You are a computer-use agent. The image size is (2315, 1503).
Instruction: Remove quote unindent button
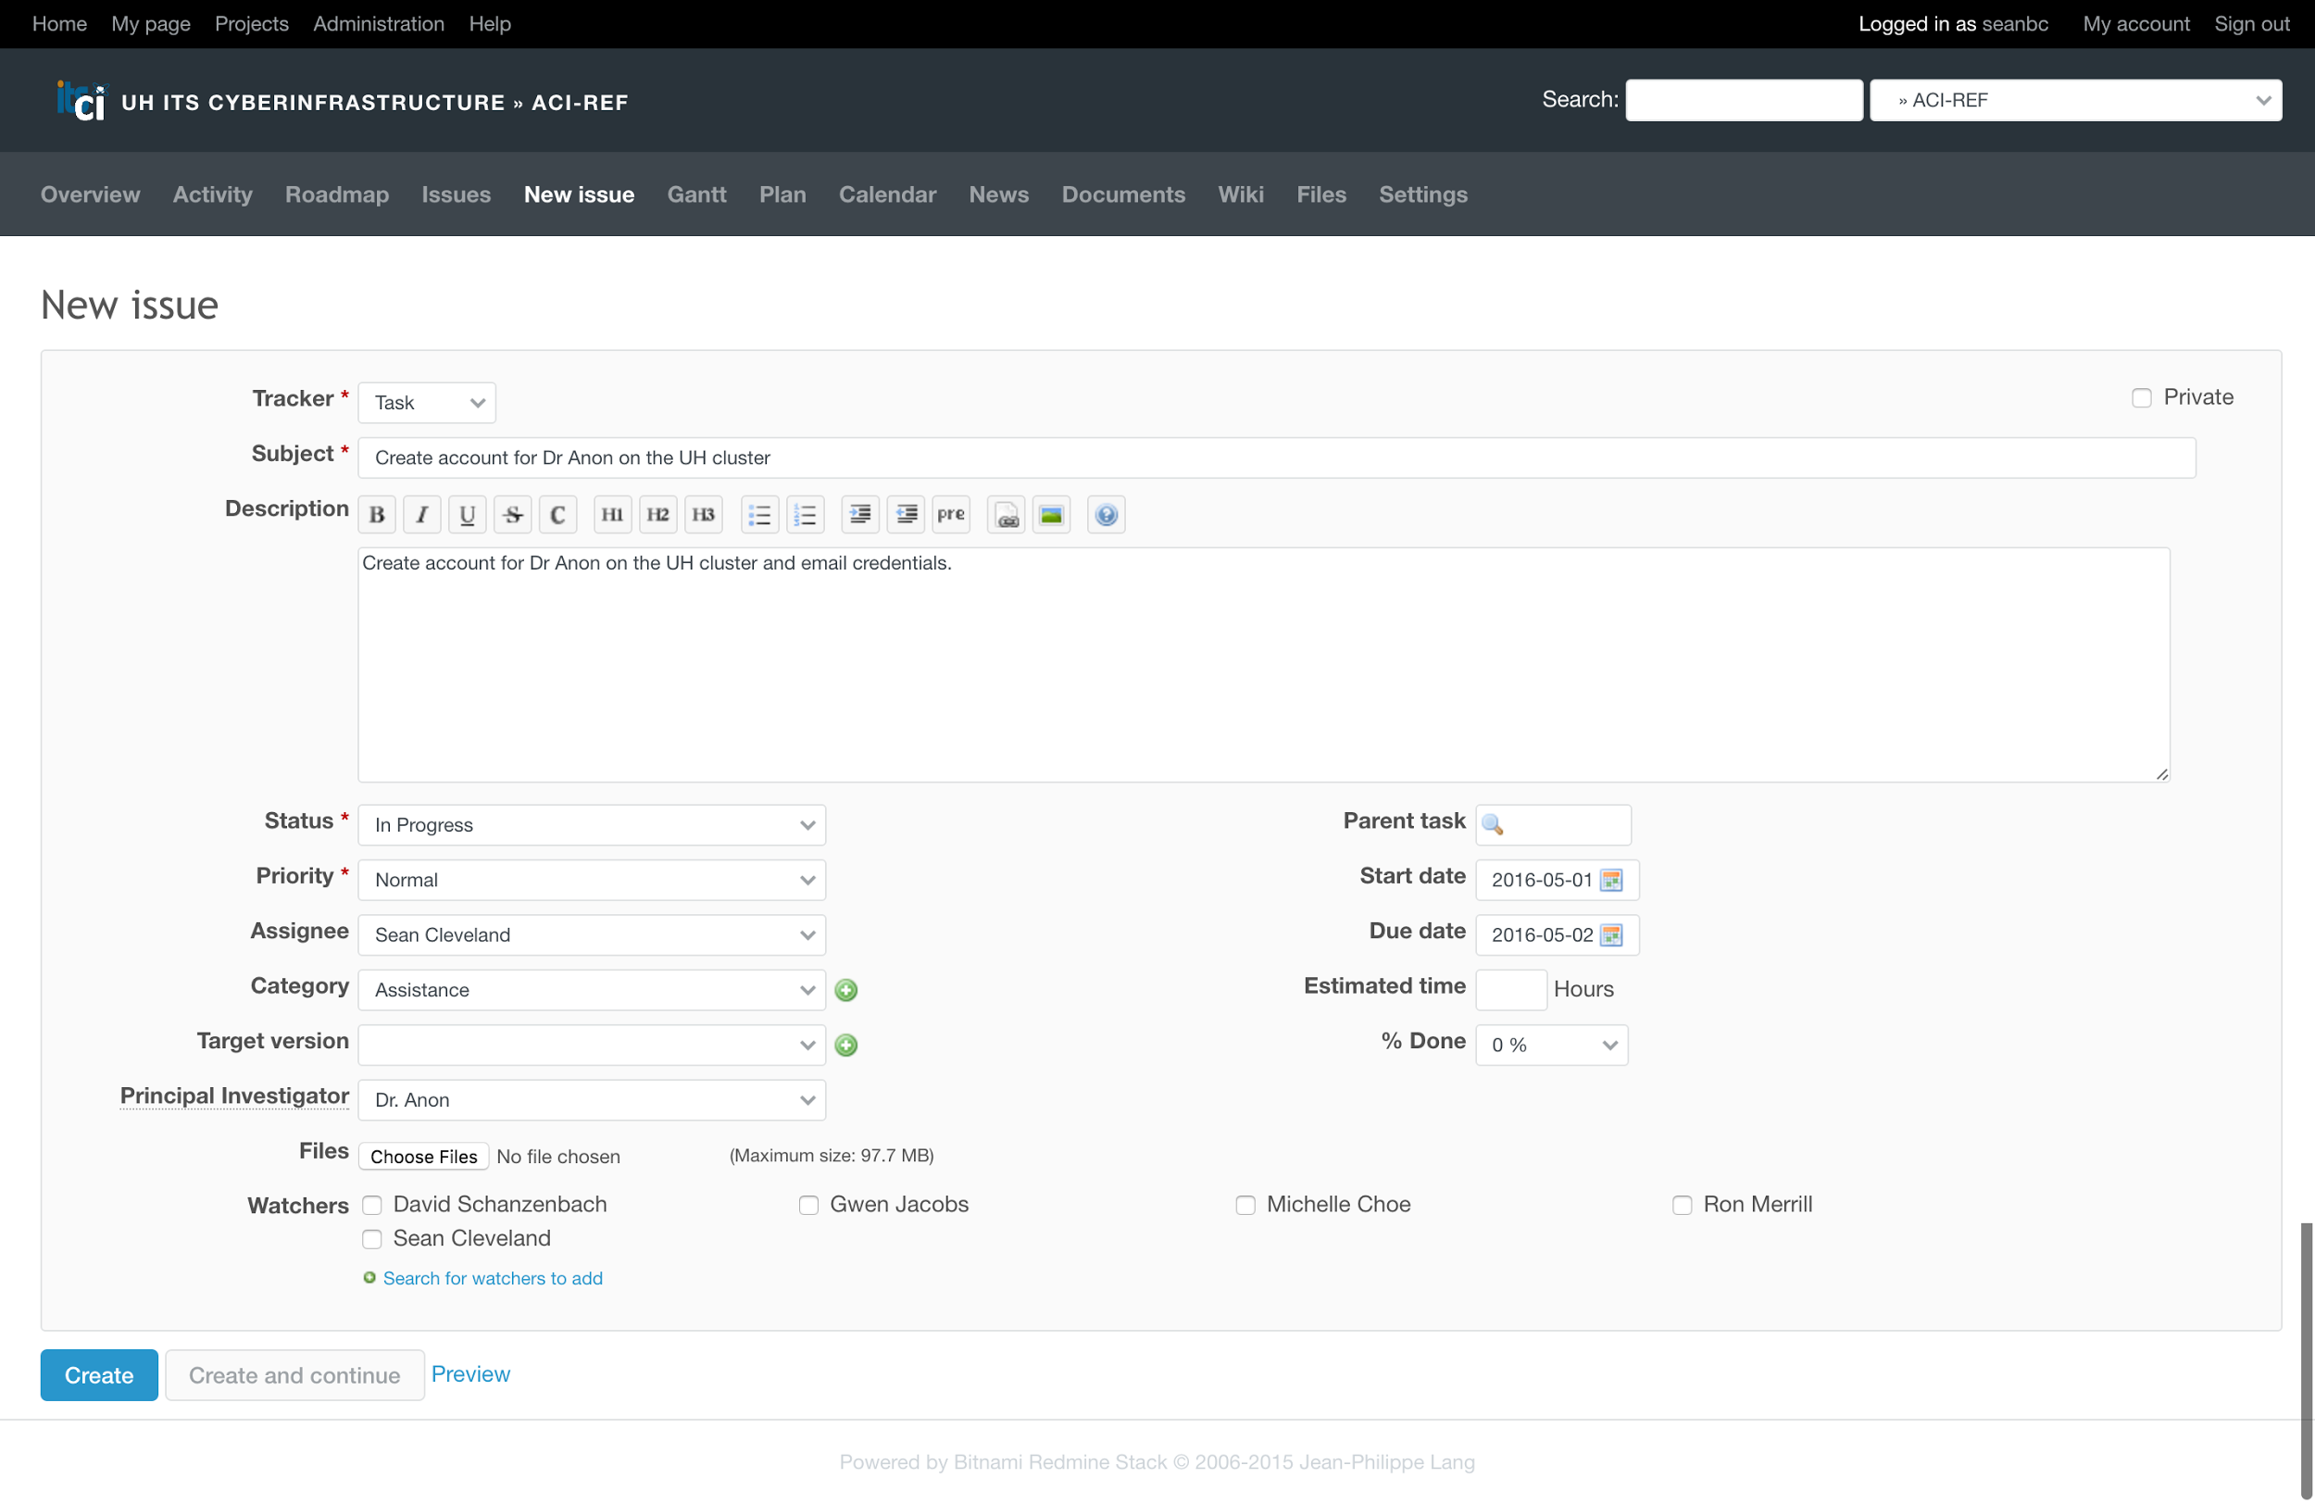click(906, 515)
